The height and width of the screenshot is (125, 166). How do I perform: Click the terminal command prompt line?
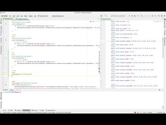click(x=12, y=92)
